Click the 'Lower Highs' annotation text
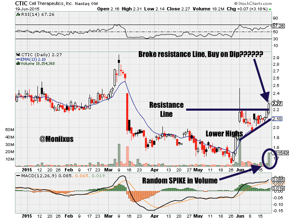289x218 pixels. point(224,134)
